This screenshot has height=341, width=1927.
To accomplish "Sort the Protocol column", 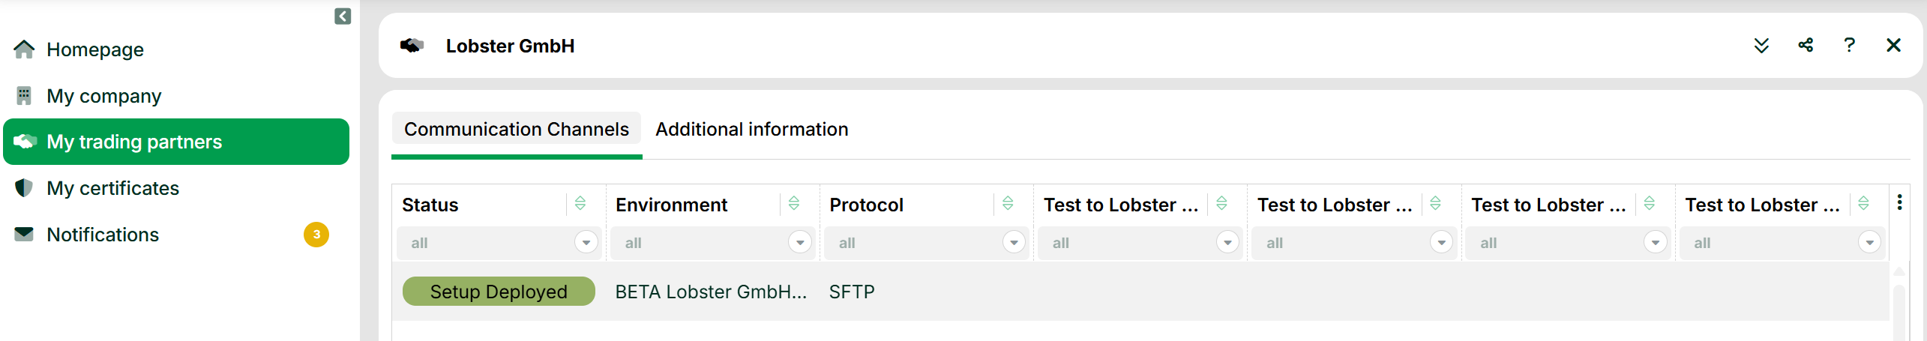I will 1008,203.
